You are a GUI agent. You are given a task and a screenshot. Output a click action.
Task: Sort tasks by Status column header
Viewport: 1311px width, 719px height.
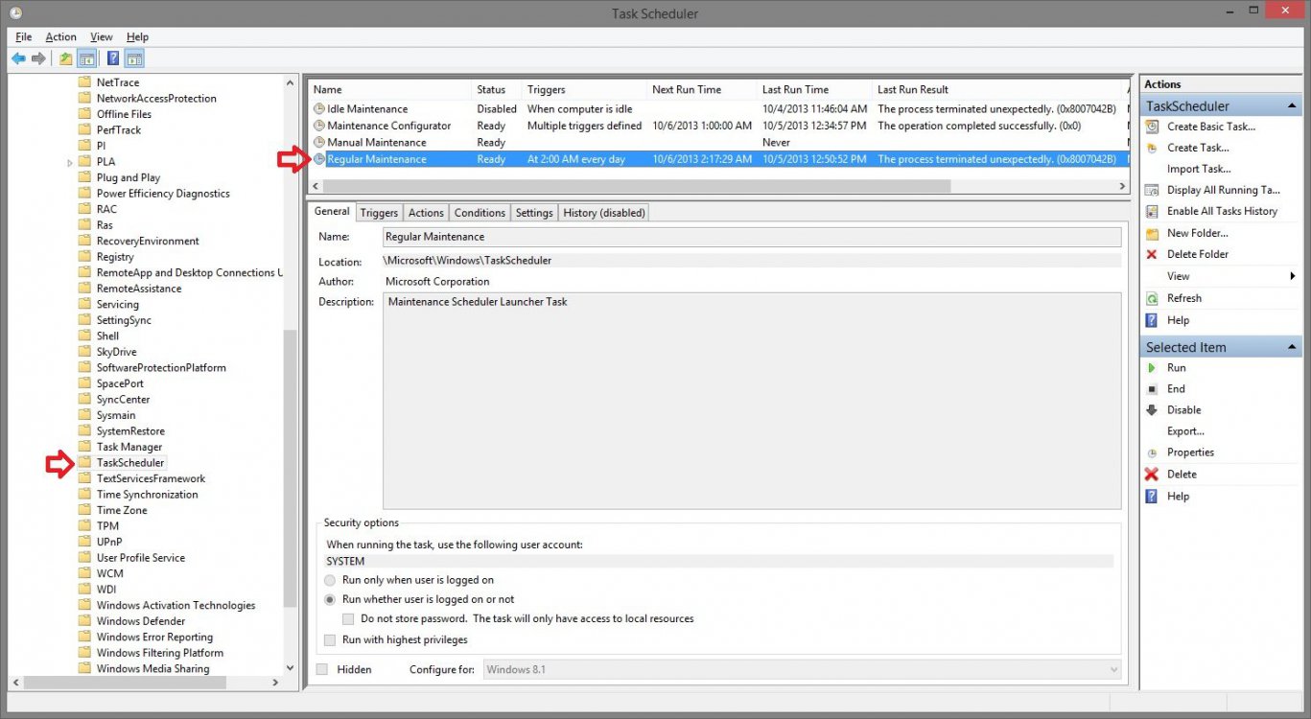[496, 89]
